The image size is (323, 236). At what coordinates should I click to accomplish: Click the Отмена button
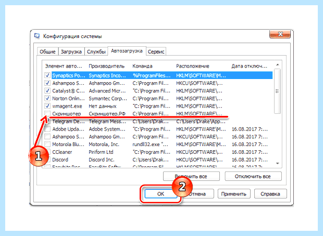(197, 194)
